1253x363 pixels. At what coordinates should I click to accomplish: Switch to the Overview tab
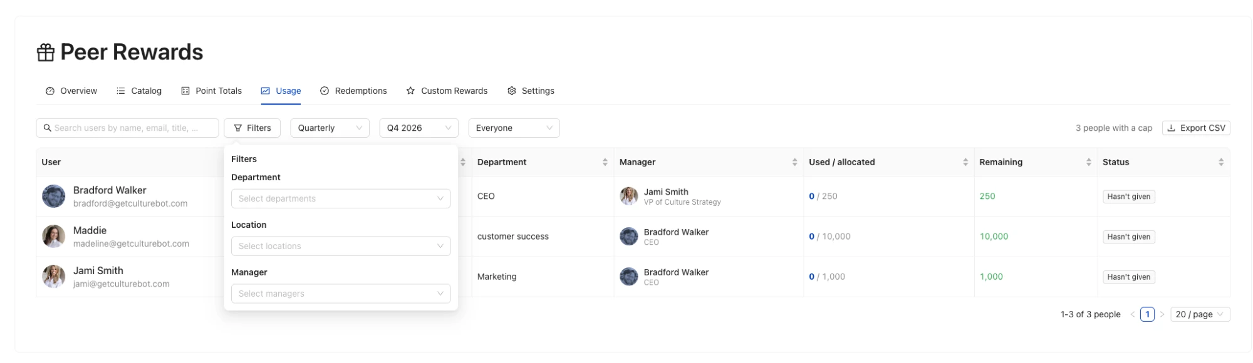click(x=71, y=91)
